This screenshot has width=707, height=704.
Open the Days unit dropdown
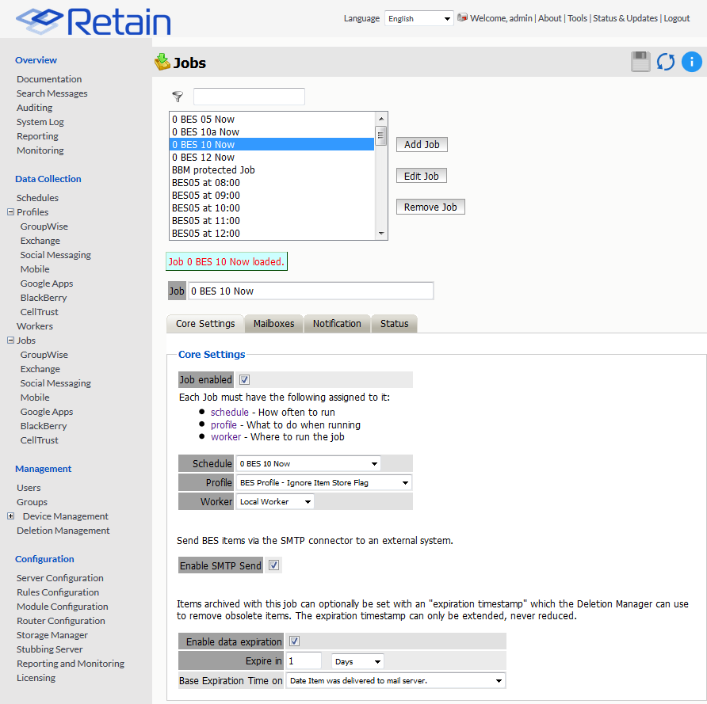click(x=357, y=661)
